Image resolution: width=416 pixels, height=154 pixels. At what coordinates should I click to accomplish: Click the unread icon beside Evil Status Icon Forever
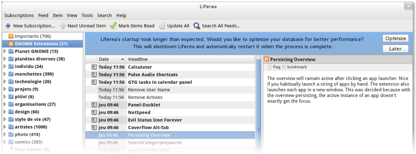pos(94,120)
